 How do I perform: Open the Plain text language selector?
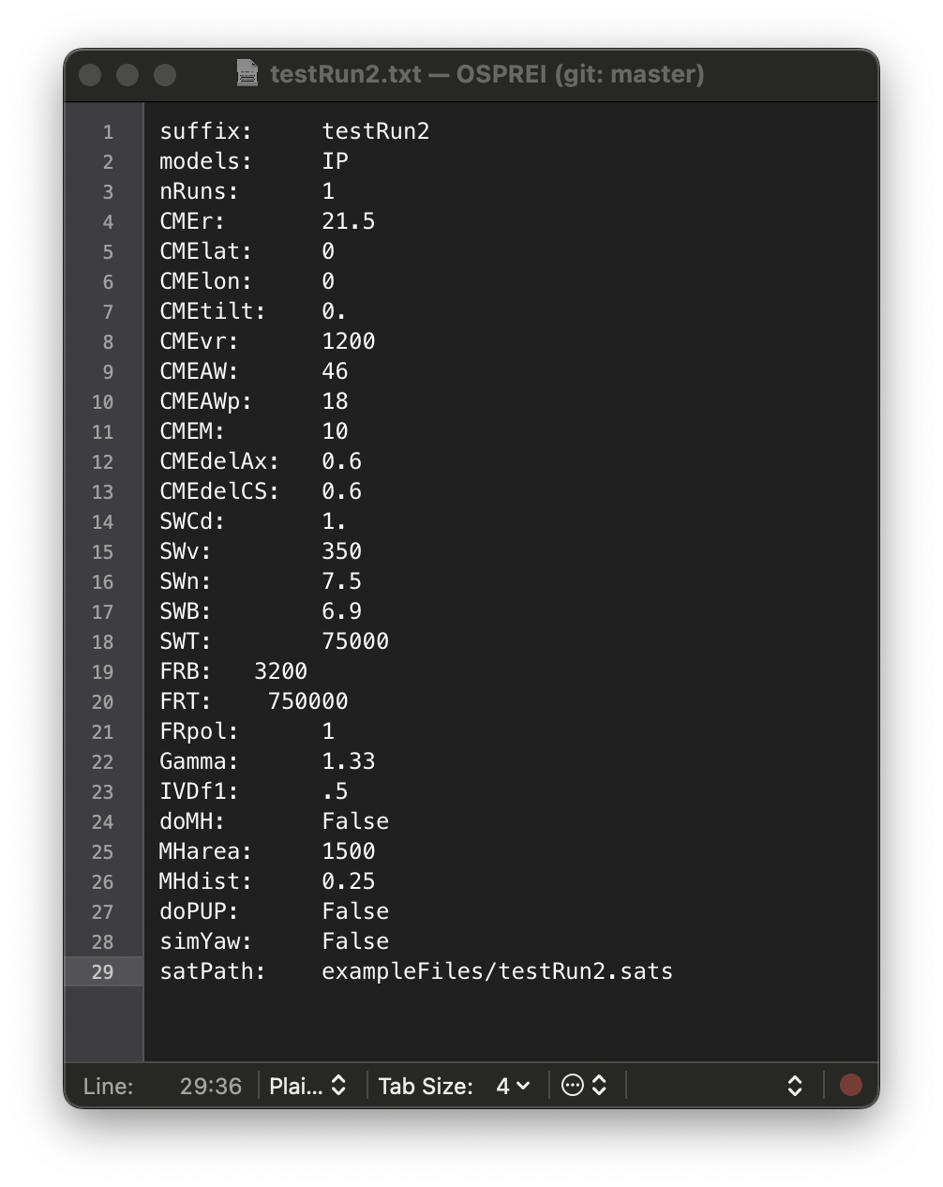tap(307, 1086)
